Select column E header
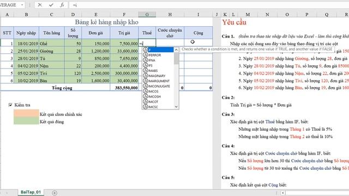 tap(96, 15)
